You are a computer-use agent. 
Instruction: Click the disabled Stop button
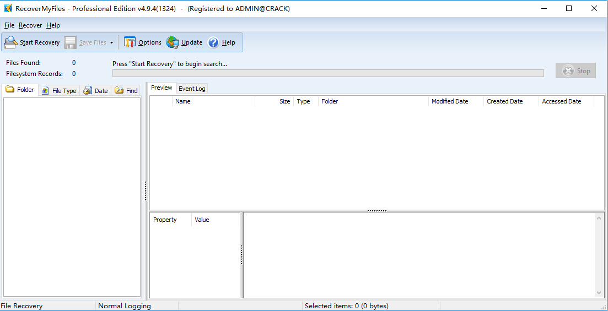tap(575, 70)
